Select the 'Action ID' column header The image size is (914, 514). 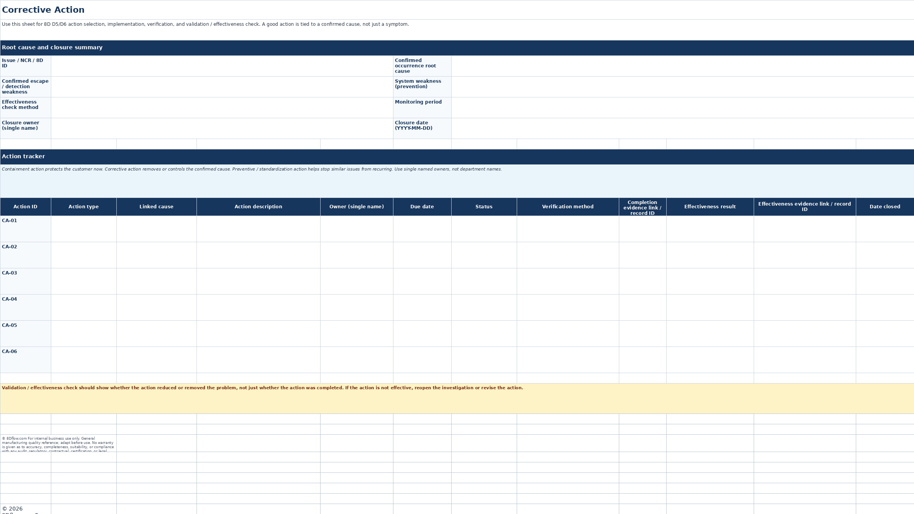25,207
